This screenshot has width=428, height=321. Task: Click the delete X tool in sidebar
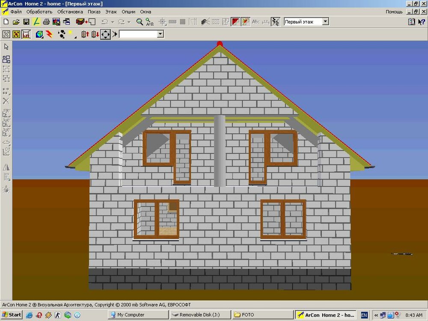pos(6,101)
